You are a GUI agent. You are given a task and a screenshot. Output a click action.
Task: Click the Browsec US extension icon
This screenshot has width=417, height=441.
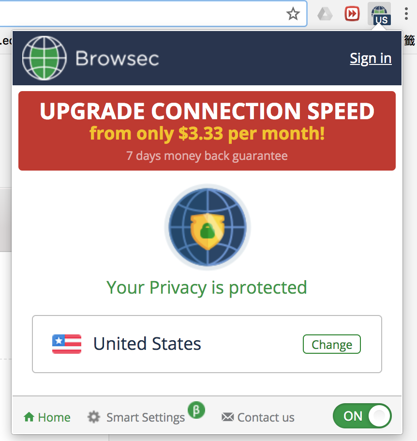pyautogui.click(x=379, y=14)
